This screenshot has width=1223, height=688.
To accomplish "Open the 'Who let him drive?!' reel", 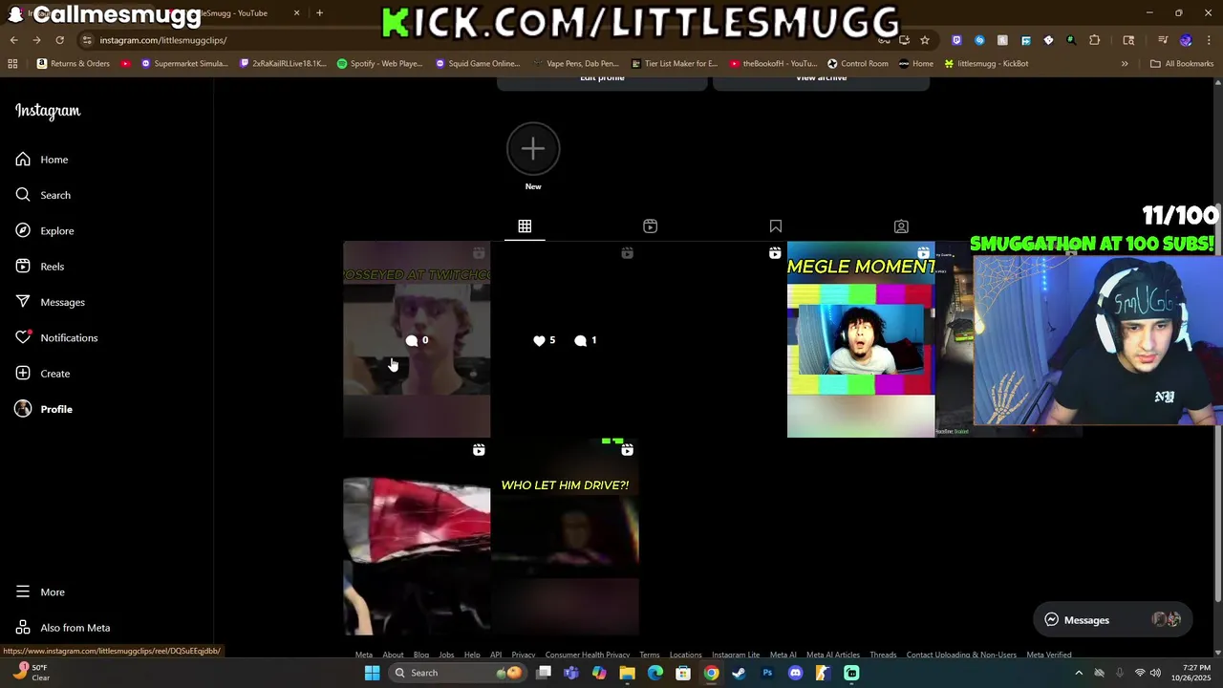I will 565,538.
